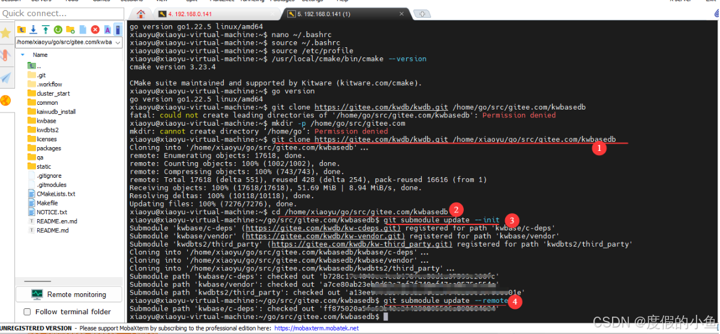Enable Follow terminal folder checkbox

tap(27, 312)
